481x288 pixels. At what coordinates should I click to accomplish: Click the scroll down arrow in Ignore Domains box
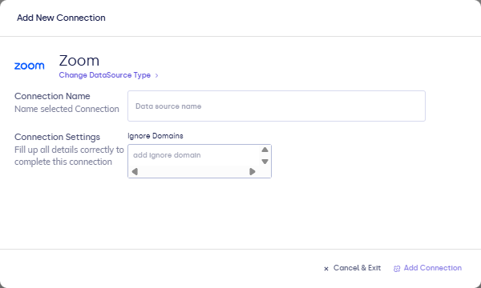[265, 162]
